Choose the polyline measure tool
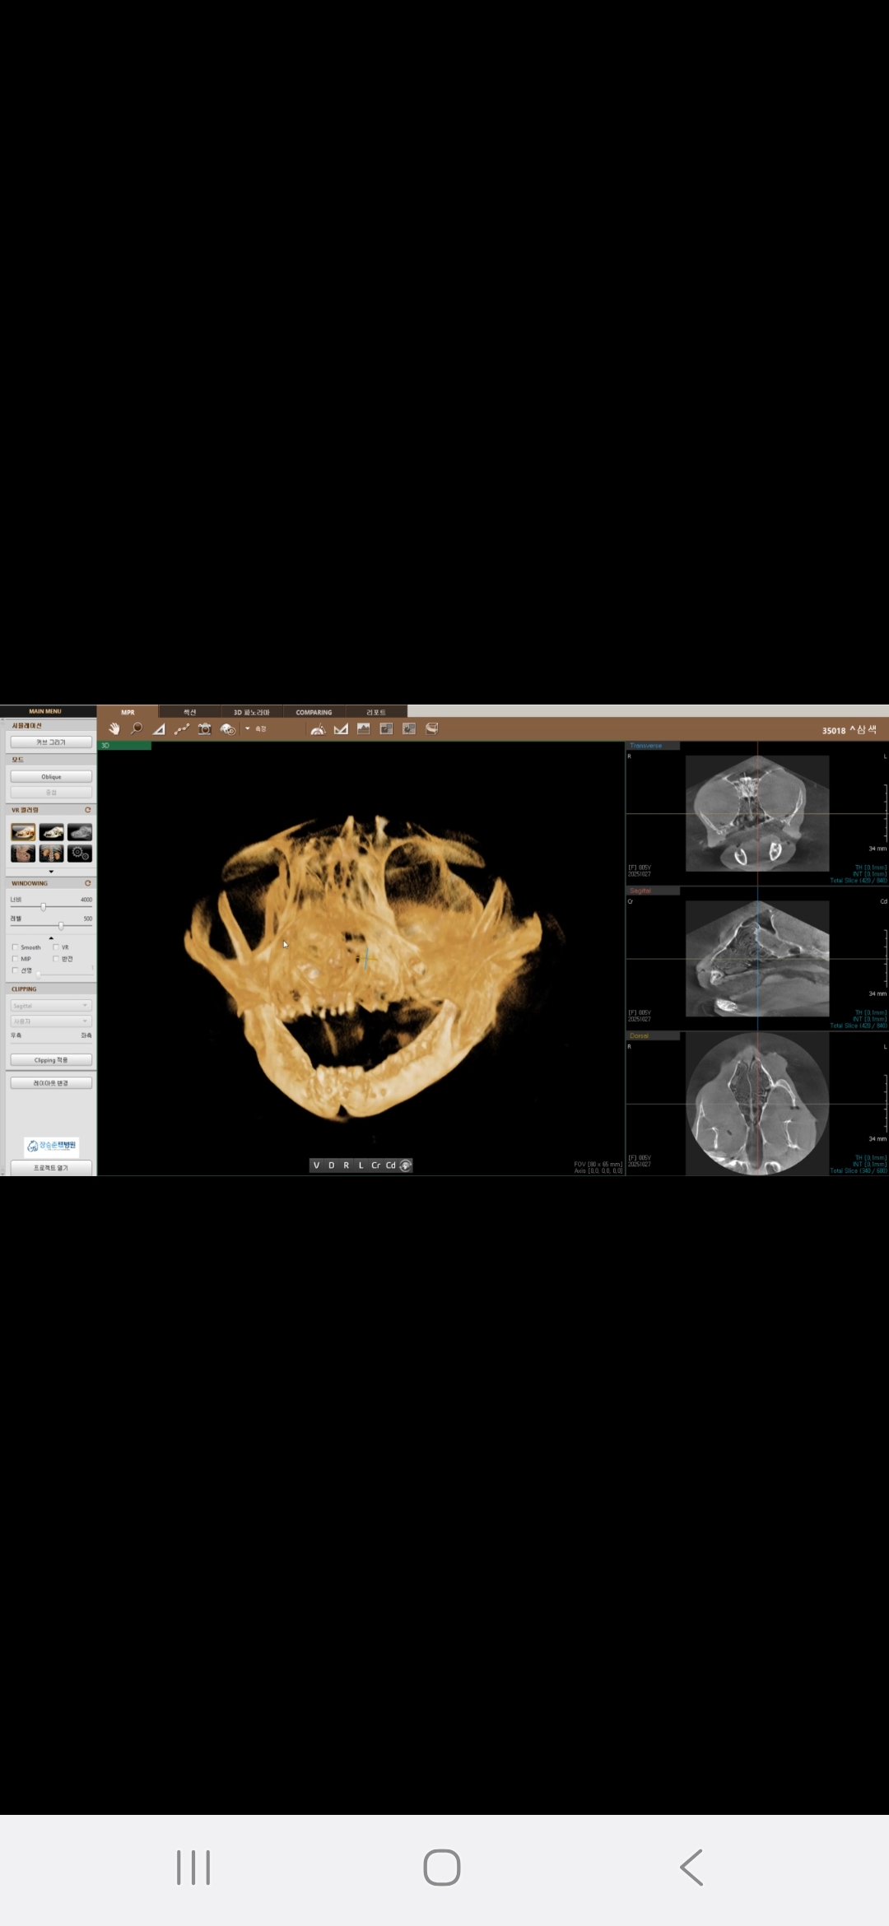This screenshot has height=1926, width=889. (182, 728)
